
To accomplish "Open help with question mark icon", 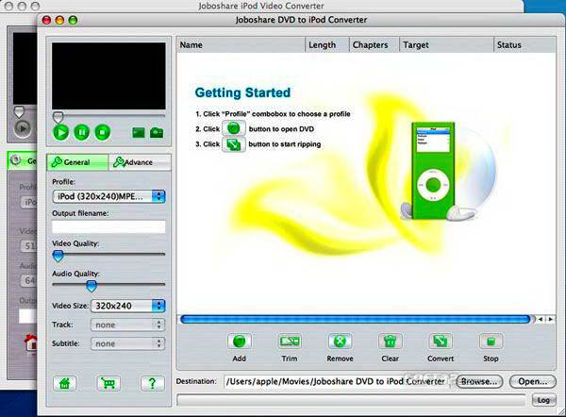I will [x=152, y=383].
